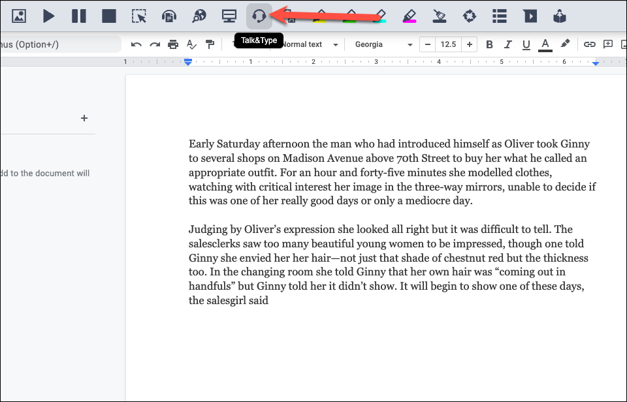
Task: Click the search the menus field
Action: coord(60,44)
